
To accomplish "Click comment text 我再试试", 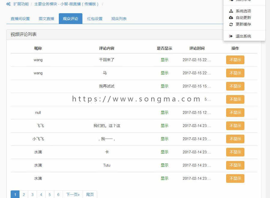I will pyautogui.click(x=107, y=86).
